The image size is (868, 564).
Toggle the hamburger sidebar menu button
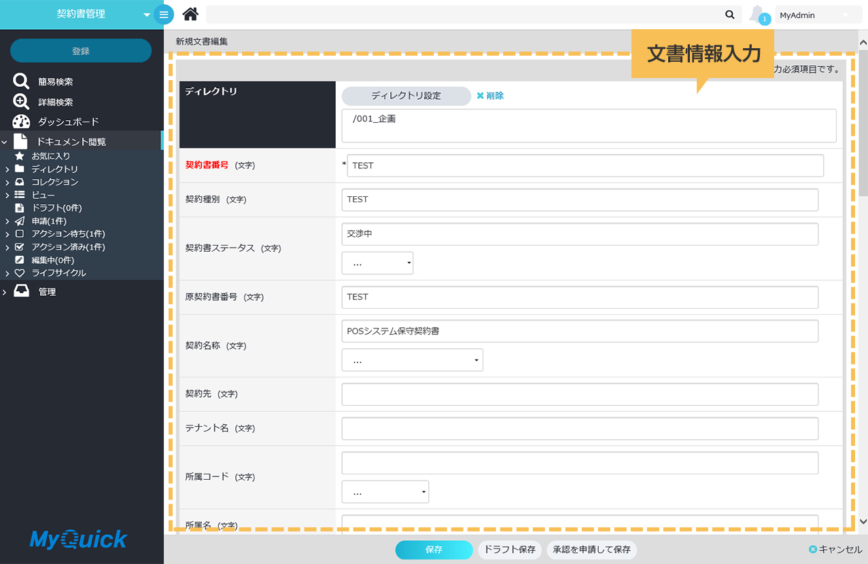click(164, 14)
